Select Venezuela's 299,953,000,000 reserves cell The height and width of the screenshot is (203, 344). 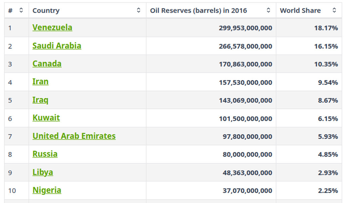point(245,28)
